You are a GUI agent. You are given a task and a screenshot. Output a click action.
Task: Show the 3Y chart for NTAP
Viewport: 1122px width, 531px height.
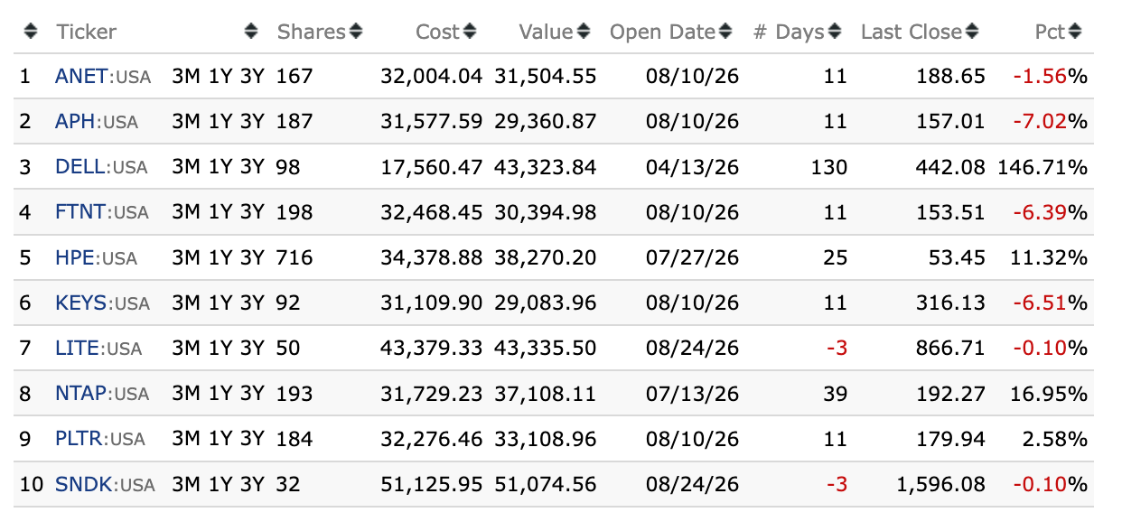(x=252, y=395)
